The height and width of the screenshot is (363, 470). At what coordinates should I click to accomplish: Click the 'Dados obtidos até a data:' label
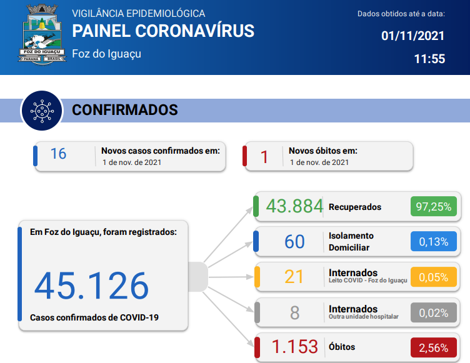pos(401,14)
